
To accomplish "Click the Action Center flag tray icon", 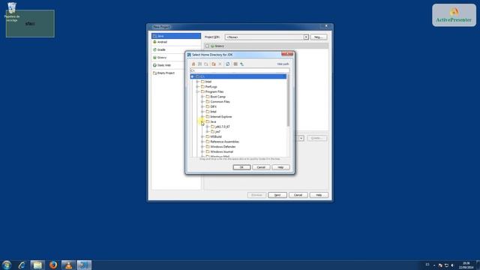I will [x=440, y=265].
